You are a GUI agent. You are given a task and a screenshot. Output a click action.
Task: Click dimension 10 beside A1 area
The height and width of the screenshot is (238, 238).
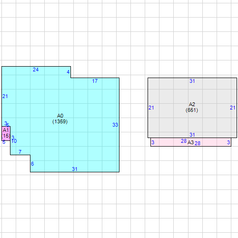(14, 141)
